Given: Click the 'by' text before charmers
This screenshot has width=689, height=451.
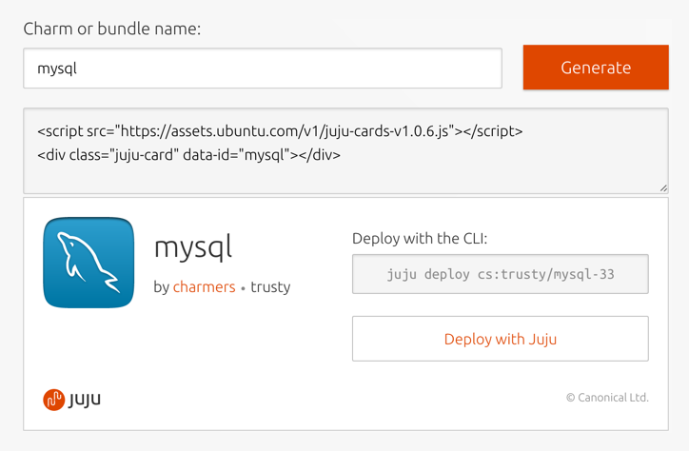Looking at the screenshot, I should pos(161,287).
